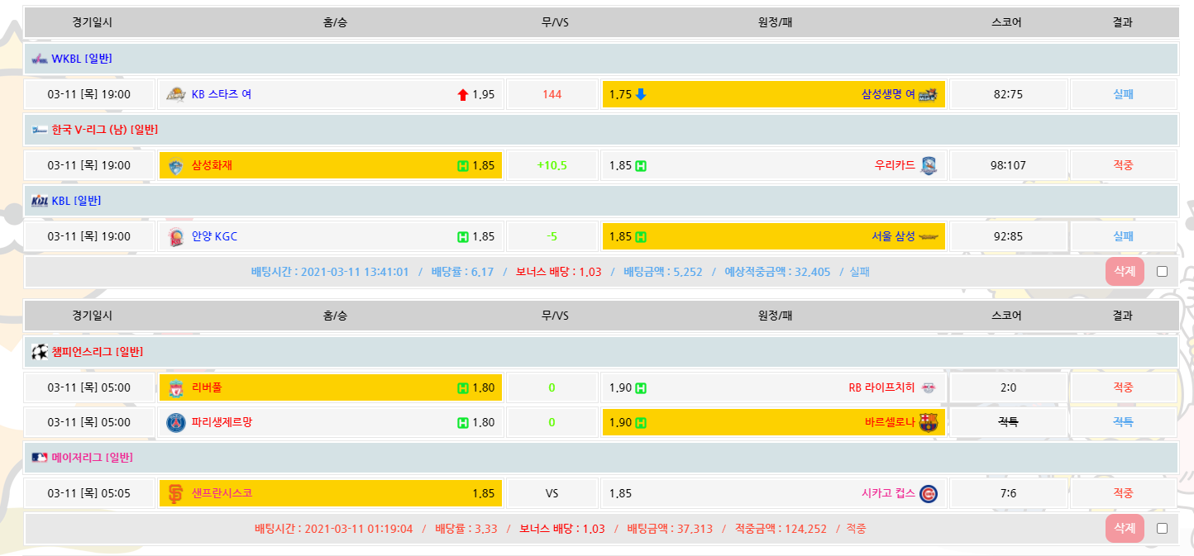Select the highlighted 삼성화재 1.85 pick

point(331,165)
